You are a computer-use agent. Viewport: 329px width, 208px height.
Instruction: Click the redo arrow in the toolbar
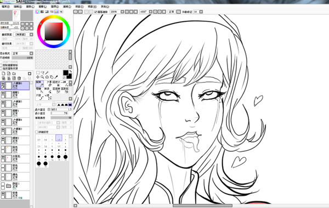(x=80, y=11)
